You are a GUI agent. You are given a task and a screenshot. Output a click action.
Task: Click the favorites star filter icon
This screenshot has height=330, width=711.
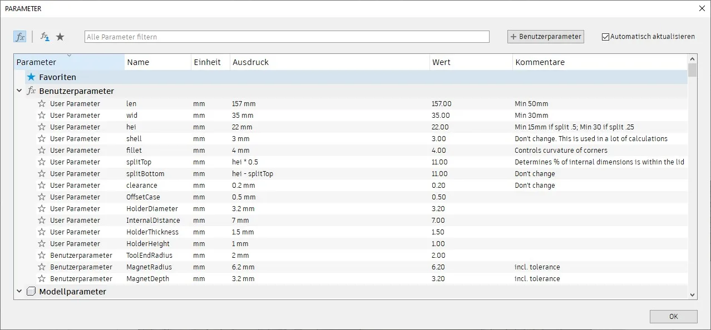click(x=60, y=37)
